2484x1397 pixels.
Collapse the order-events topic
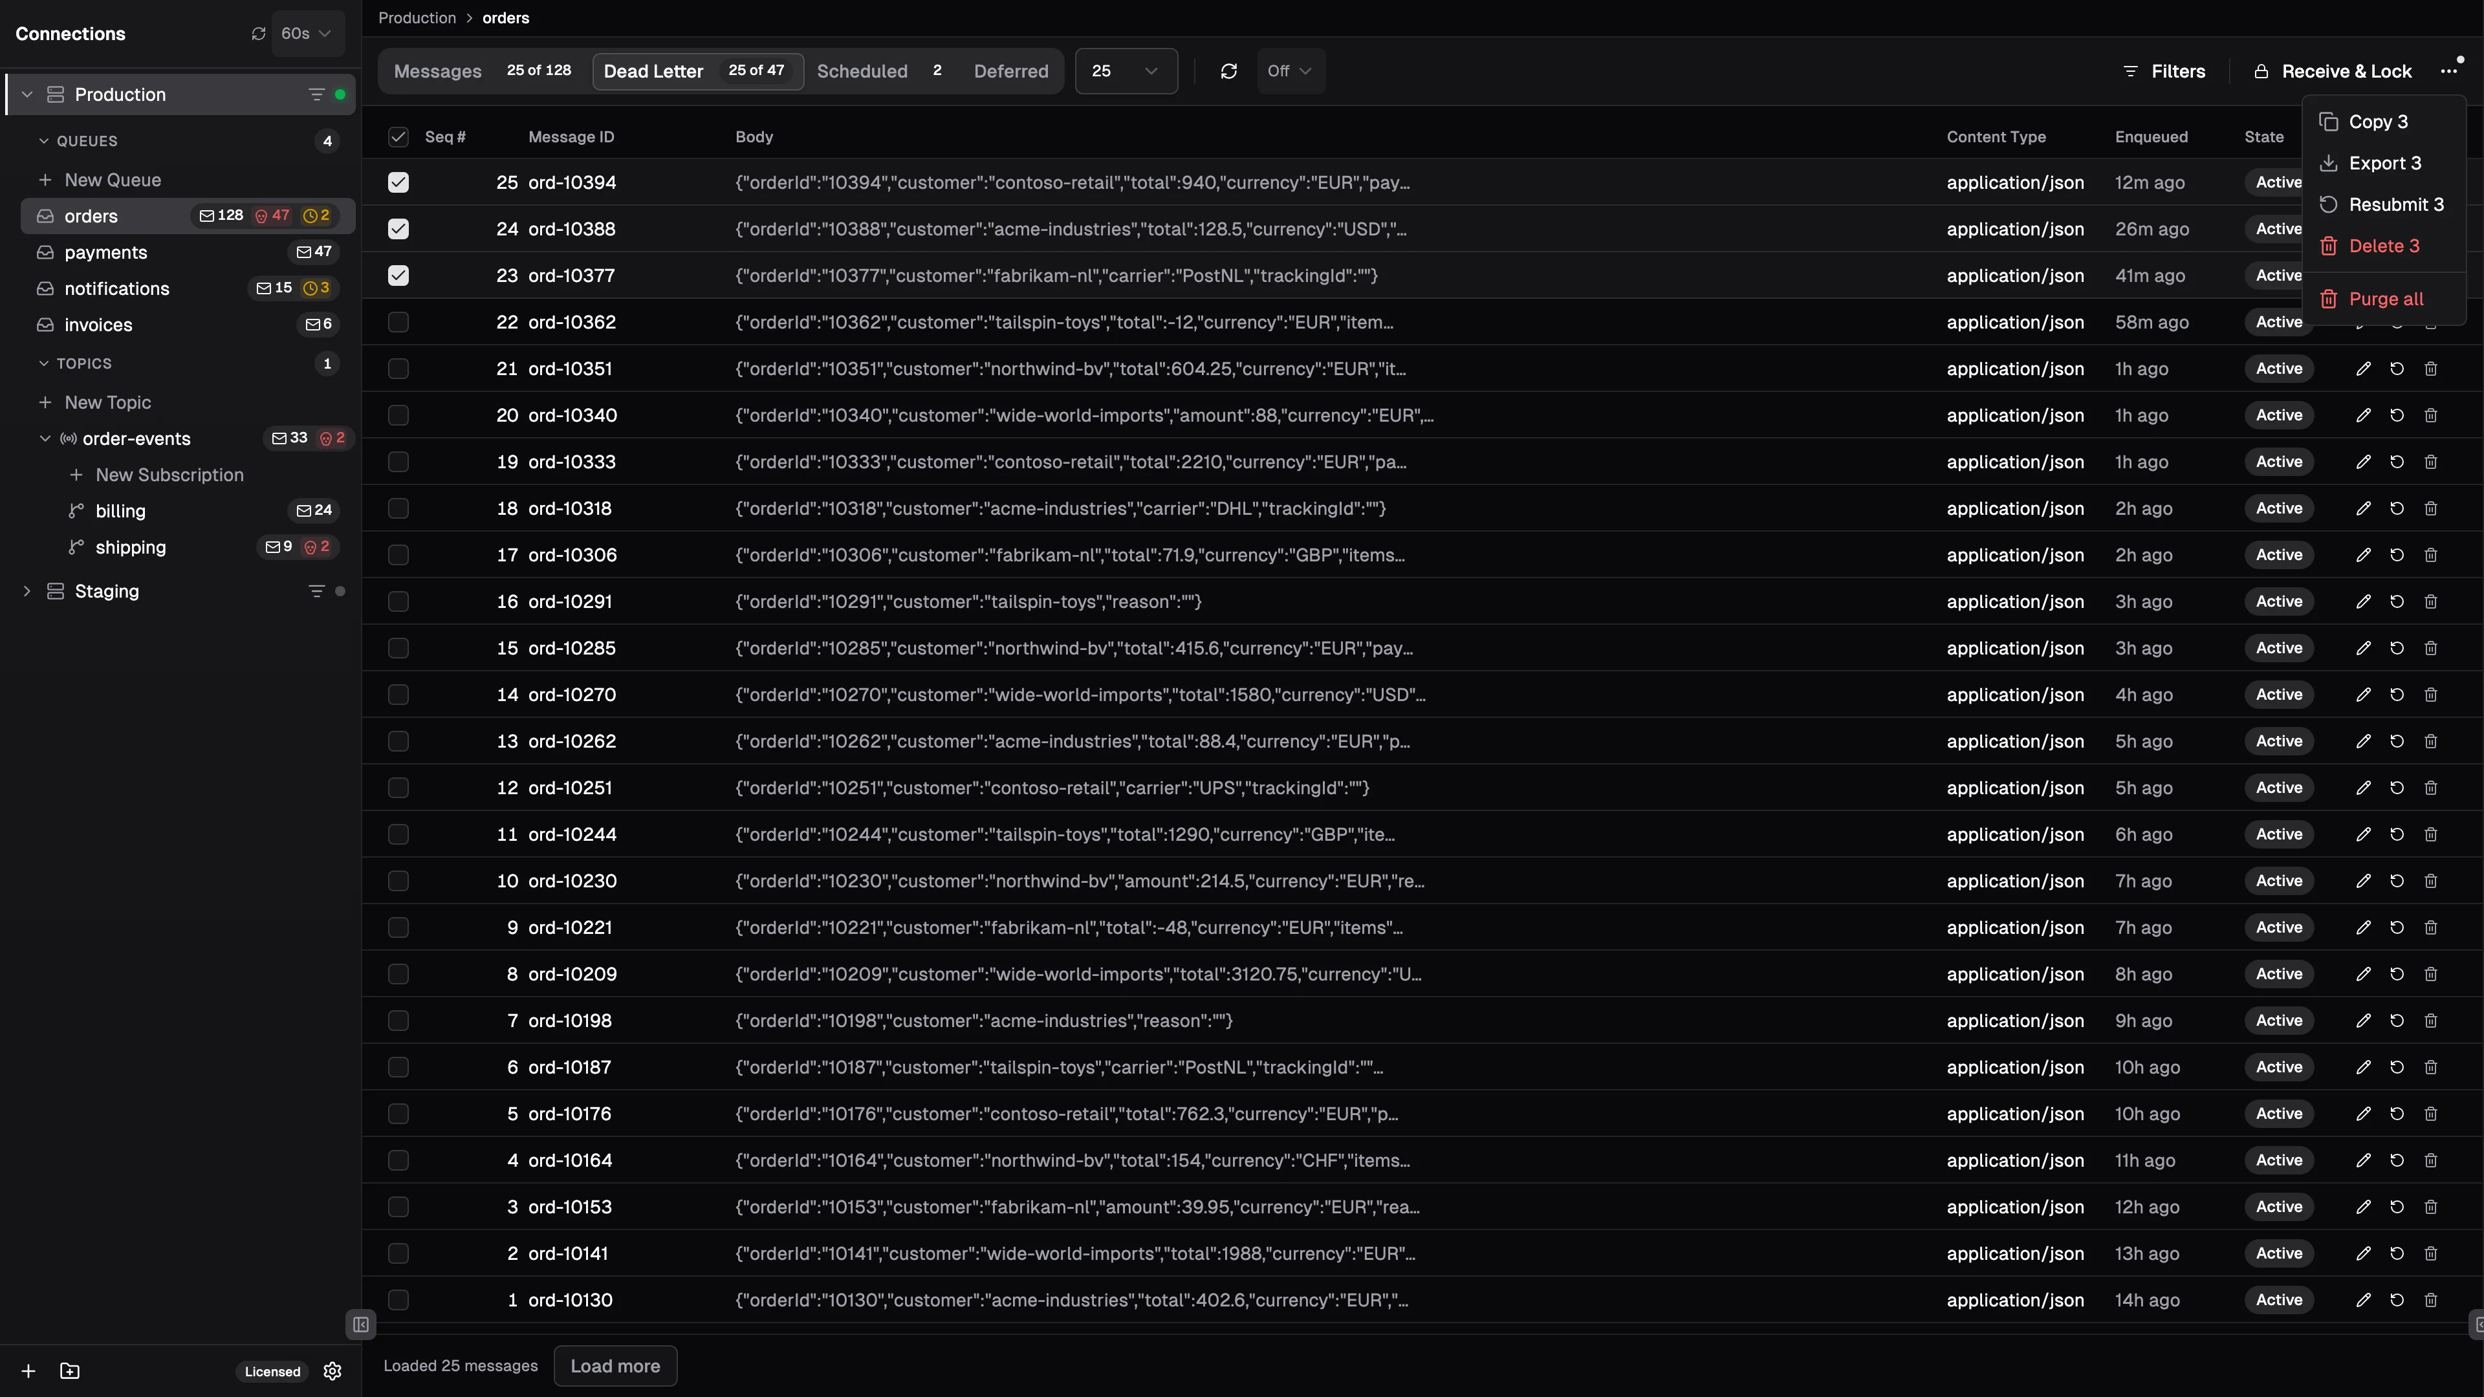(45, 439)
